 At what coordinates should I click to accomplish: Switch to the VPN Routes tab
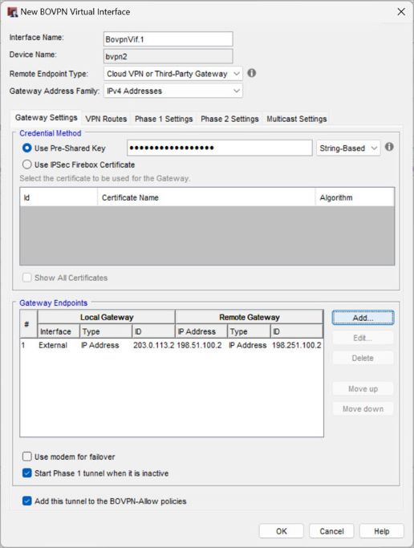click(106, 119)
